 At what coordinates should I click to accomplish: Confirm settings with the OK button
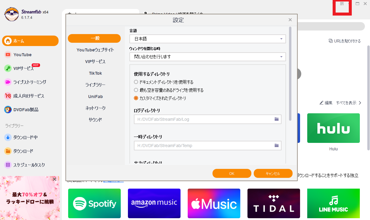(232, 173)
